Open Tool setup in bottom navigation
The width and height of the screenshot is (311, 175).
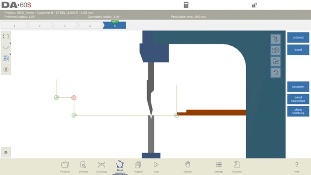tap(101, 167)
